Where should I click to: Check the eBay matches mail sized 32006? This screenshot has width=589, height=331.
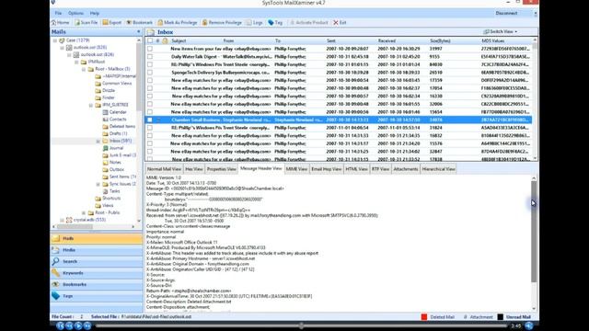click(150, 104)
